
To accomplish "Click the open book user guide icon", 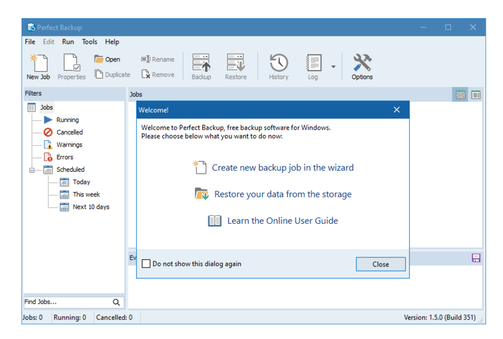I will [x=215, y=221].
